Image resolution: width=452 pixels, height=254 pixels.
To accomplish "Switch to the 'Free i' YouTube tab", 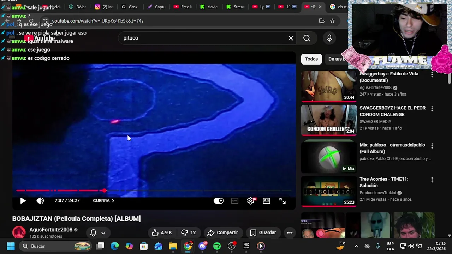I will [183, 7].
